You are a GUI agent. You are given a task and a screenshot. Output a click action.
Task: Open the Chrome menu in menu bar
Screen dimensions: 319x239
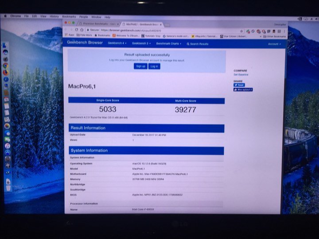point(16,16)
